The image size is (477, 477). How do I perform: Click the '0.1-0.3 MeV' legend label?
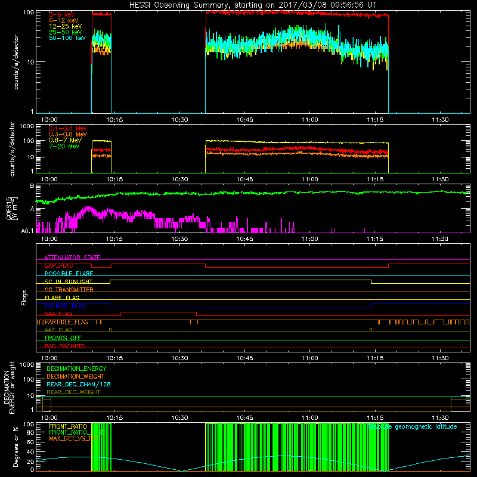tap(68, 128)
